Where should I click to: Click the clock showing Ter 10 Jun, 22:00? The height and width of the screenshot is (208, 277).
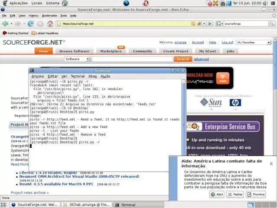pos(247,3)
